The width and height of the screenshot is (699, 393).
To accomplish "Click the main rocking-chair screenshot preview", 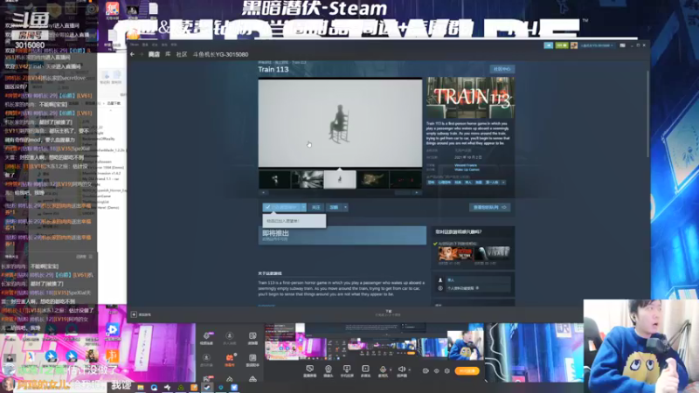I will (x=340, y=123).
